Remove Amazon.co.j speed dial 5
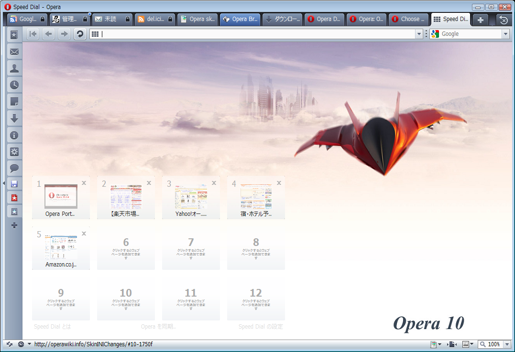515x352 pixels. 84,234
